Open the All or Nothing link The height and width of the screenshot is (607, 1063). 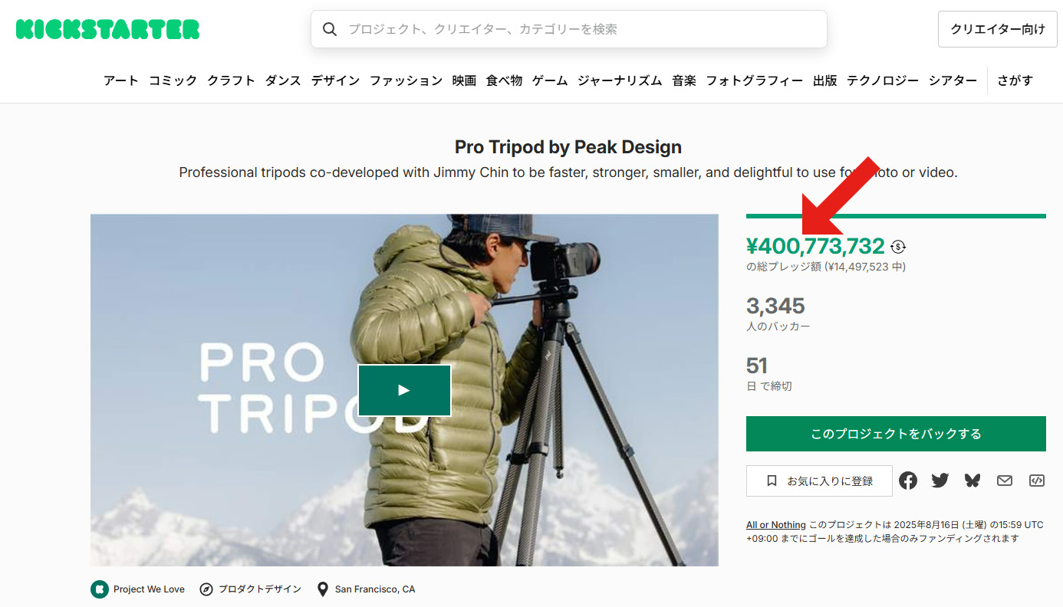click(776, 525)
